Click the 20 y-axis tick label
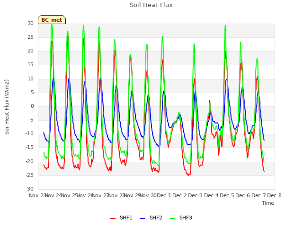The height and width of the screenshot is (227, 303). 30,51
